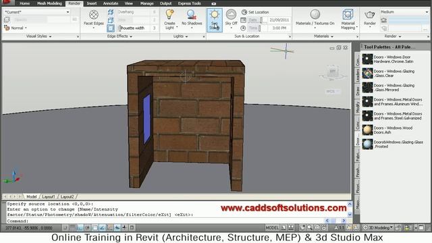Click the Sky Off icon

point(231,15)
